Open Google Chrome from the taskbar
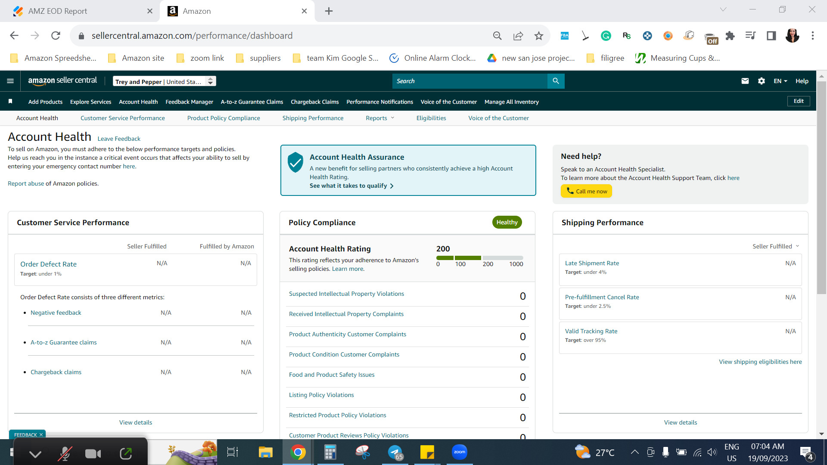 [298, 452]
